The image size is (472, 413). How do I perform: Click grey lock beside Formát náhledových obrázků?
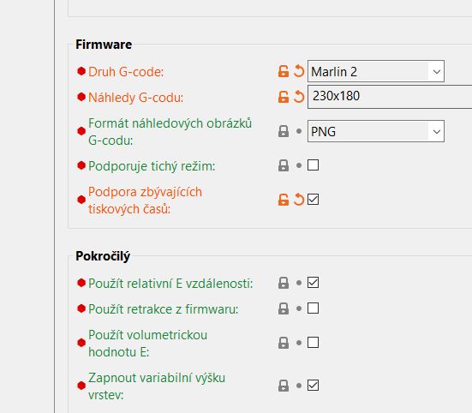point(284,131)
